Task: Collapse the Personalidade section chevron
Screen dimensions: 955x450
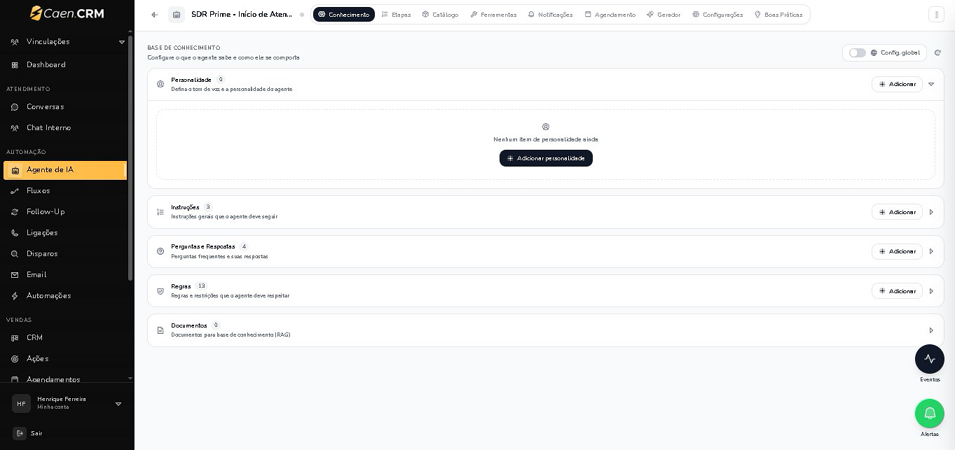Action: 931,84
